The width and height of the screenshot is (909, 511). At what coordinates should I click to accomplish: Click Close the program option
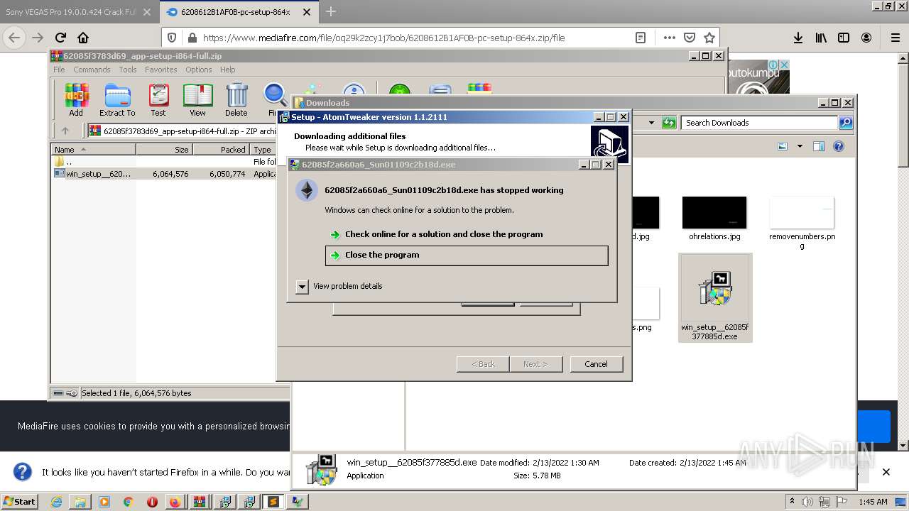(x=467, y=255)
